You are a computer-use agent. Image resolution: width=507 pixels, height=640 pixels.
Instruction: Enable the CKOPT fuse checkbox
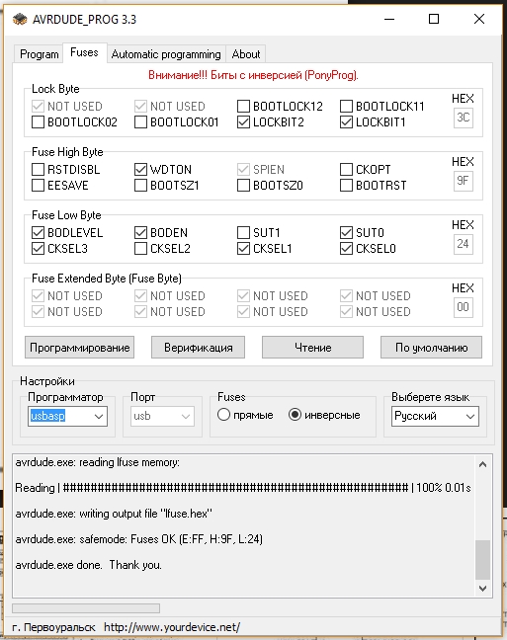346,170
